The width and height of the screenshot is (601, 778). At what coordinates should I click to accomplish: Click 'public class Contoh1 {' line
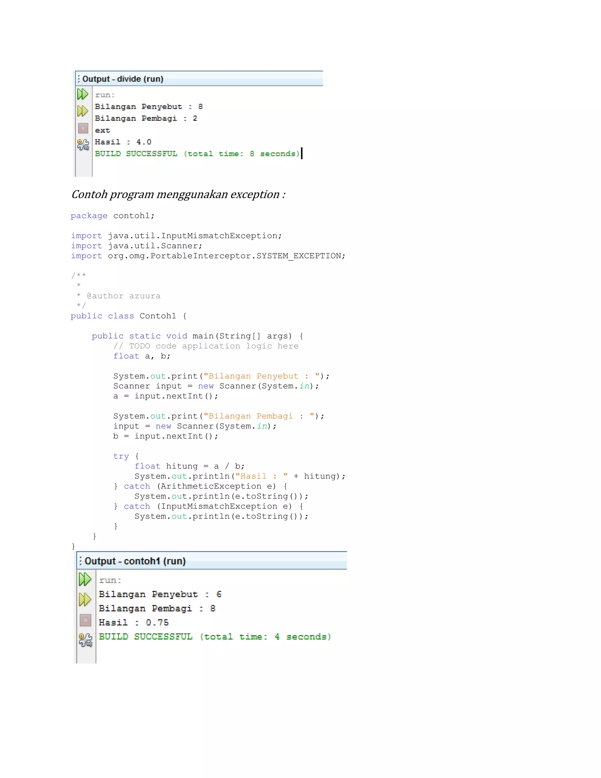[x=129, y=316]
